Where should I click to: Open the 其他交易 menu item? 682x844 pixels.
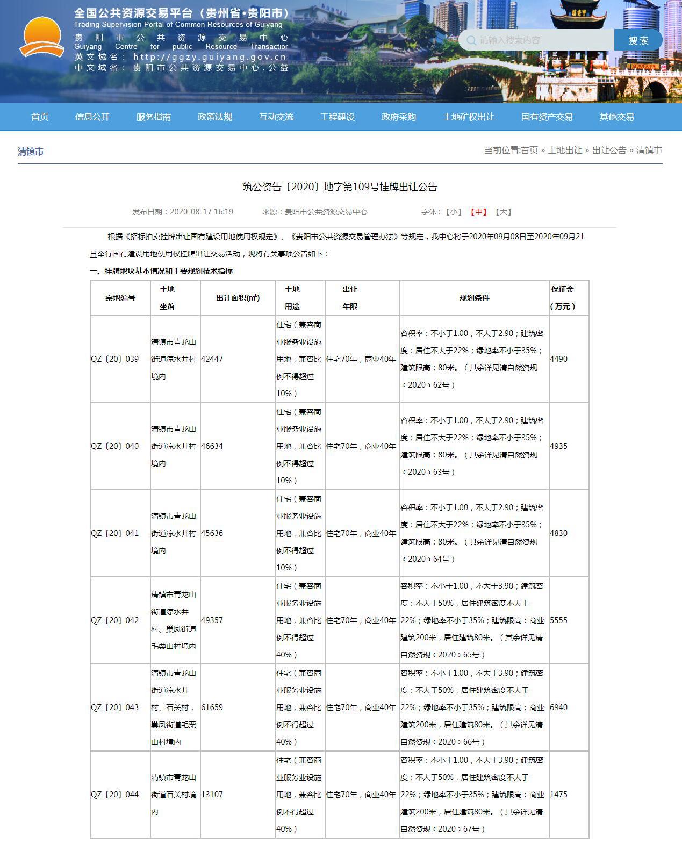pos(617,117)
